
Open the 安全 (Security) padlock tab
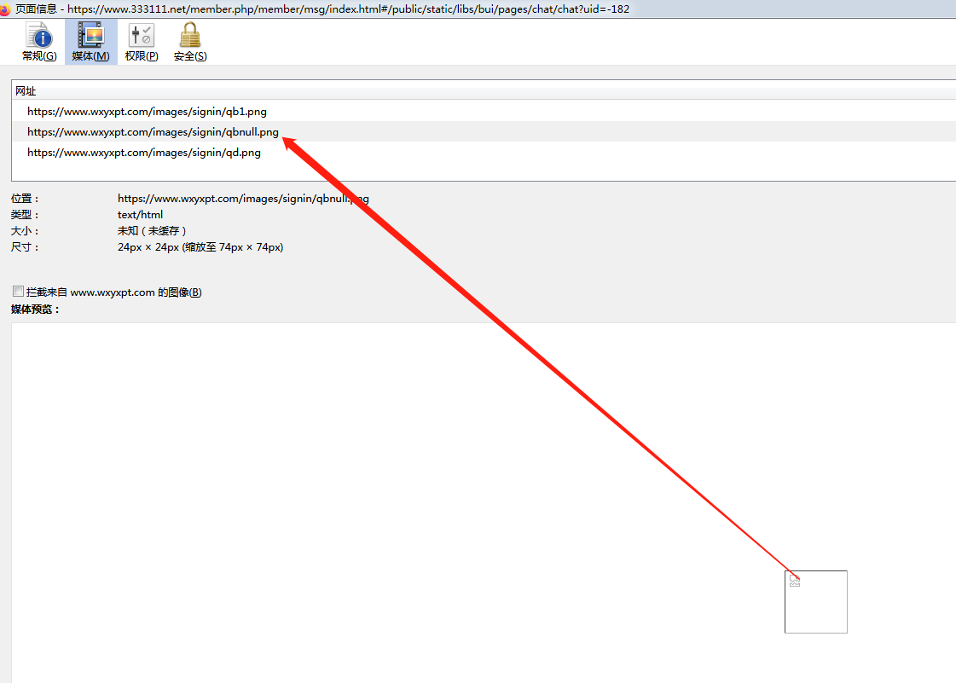click(190, 43)
